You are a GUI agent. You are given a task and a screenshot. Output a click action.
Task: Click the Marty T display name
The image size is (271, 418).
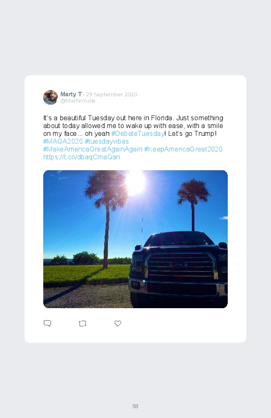pyautogui.click(x=71, y=94)
